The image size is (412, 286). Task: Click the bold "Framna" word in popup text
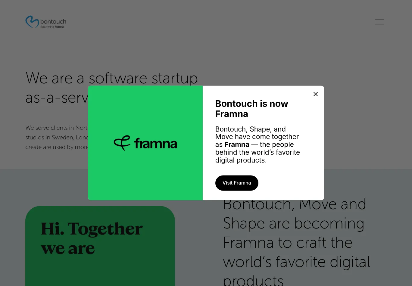click(x=237, y=145)
